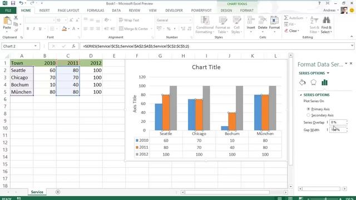
Task: Click the Gap Width slider
Action: (328, 129)
